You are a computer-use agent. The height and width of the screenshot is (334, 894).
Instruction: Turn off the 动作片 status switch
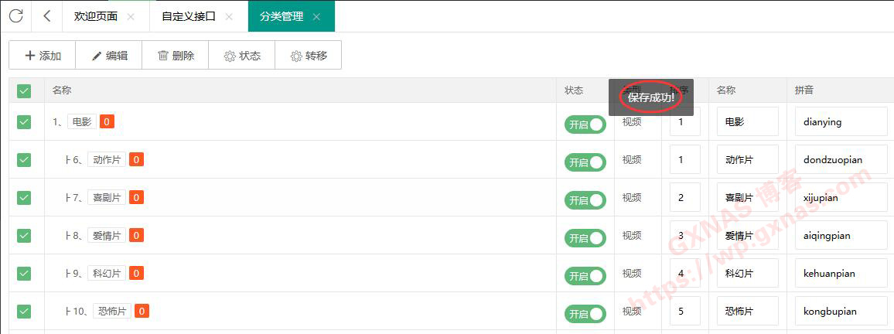click(585, 162)
